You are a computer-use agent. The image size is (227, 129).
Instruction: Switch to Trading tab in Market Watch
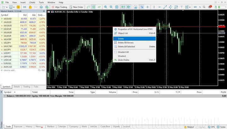click(27, 87)
